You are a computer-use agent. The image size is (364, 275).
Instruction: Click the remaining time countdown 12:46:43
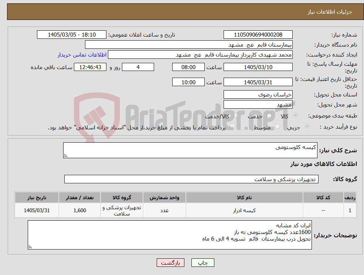point(90,67)
